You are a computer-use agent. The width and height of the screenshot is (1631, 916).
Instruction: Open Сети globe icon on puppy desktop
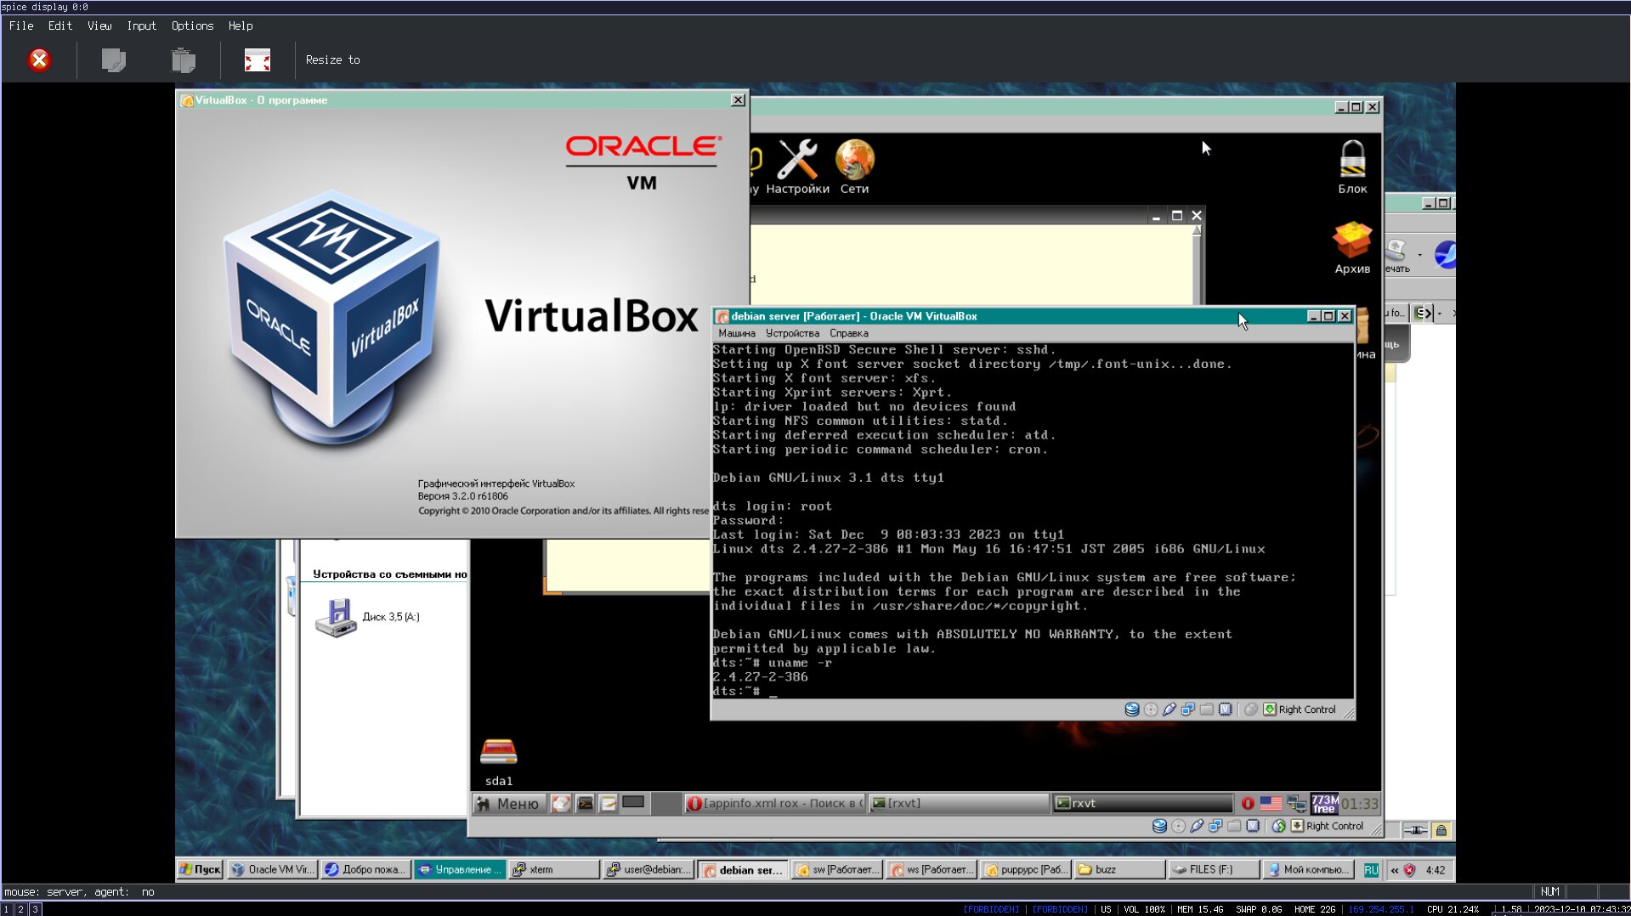pos(854,167)
